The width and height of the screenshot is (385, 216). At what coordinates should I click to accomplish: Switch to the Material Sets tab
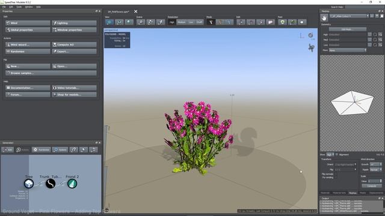click(339, 193)
